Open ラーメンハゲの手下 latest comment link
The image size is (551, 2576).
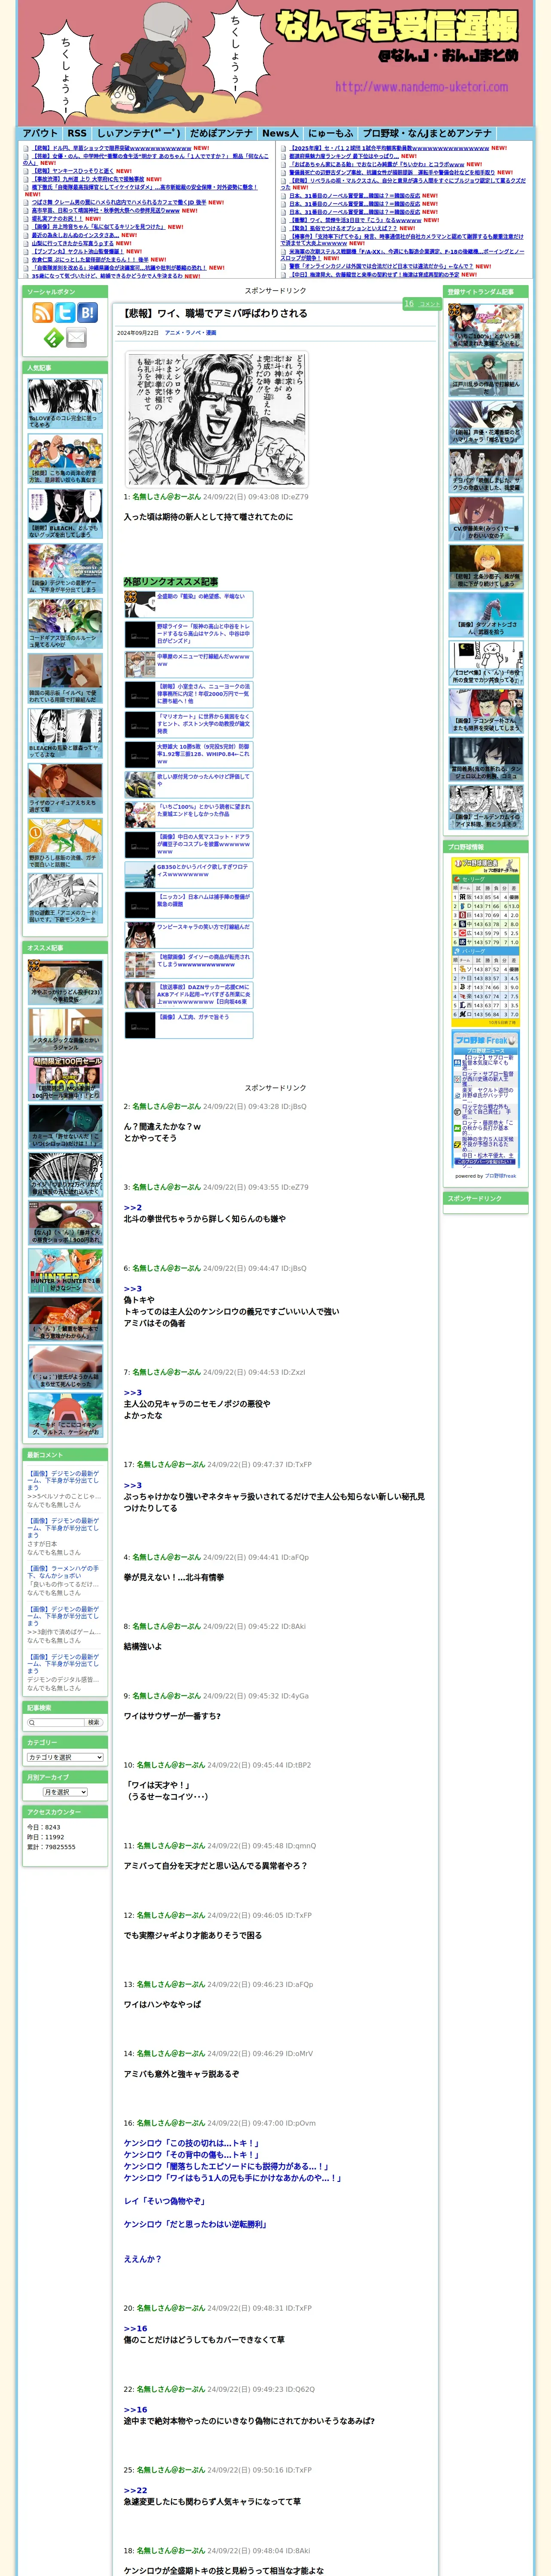tap(63, 1571)
